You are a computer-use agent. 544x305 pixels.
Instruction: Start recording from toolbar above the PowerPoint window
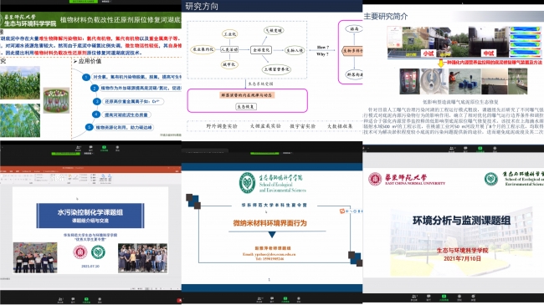pos(117,148)
